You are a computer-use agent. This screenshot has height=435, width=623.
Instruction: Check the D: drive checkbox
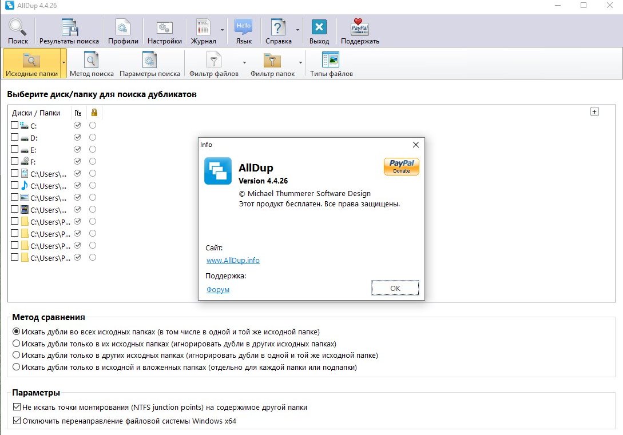point(15,137)
